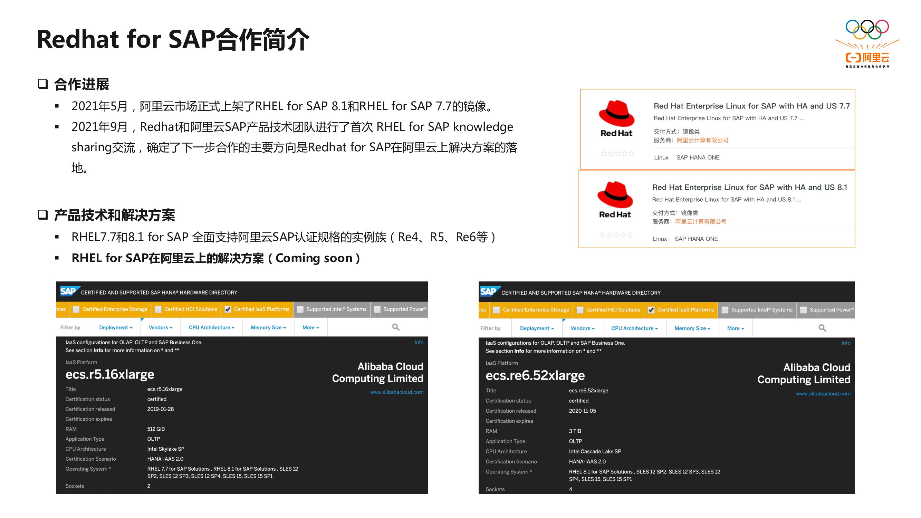
Task: Check Certified HCI Solutions in left panel
Action: coord(158,309)
